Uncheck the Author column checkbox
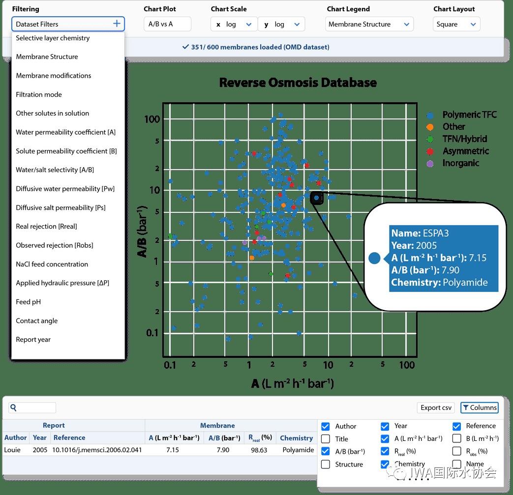Image resolution: width=513 pixels, height=495 pixels. (x=325, y=426)
